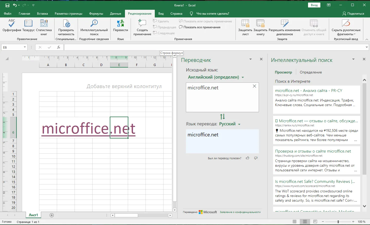Toggle Показать все примечания

click(x=200, y=27)
